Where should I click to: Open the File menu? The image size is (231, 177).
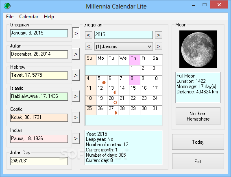pyautogui.click(x=10, y=17)
